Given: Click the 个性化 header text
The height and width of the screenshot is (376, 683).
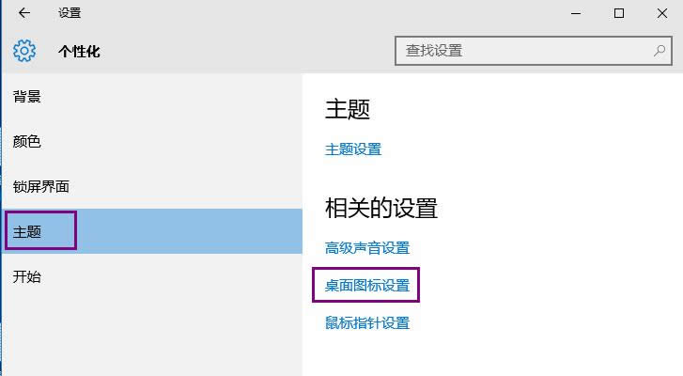Looking at the screenshot, I should pyautogui.click(x=79, y=52).
